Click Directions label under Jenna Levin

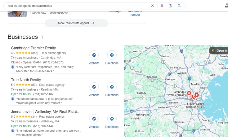pos(112,127)
